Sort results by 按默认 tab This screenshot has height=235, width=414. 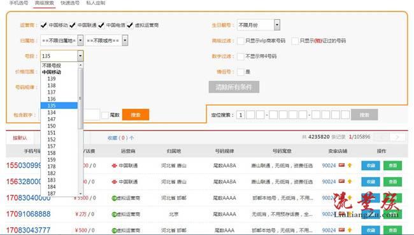pos(20,138)
